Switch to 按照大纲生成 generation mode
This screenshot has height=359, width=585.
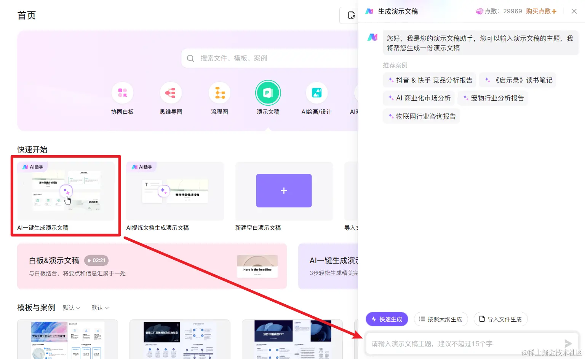click(x=441, y=319)
